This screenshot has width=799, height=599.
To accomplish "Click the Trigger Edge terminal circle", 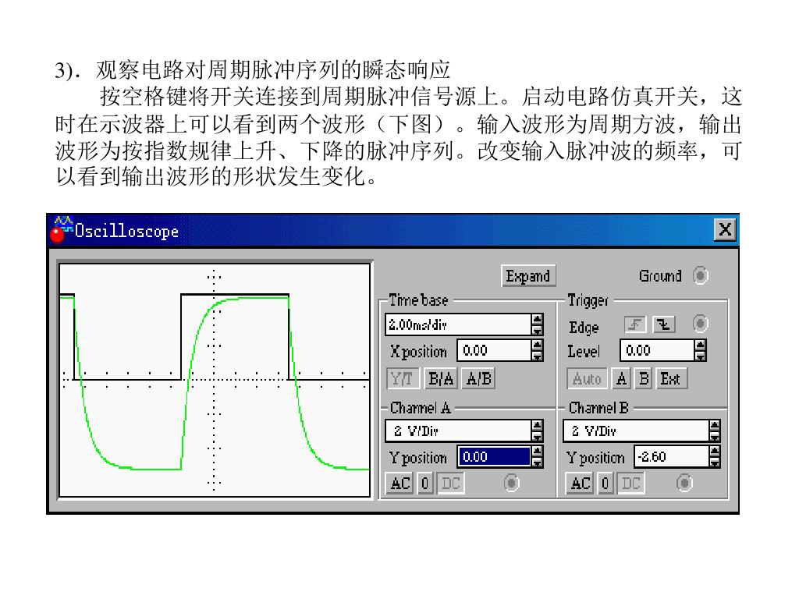I will [x=700, y=324].
